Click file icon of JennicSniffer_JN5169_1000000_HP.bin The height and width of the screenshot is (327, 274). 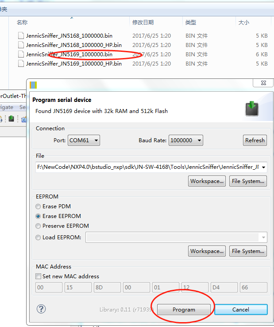coord(21,64)
